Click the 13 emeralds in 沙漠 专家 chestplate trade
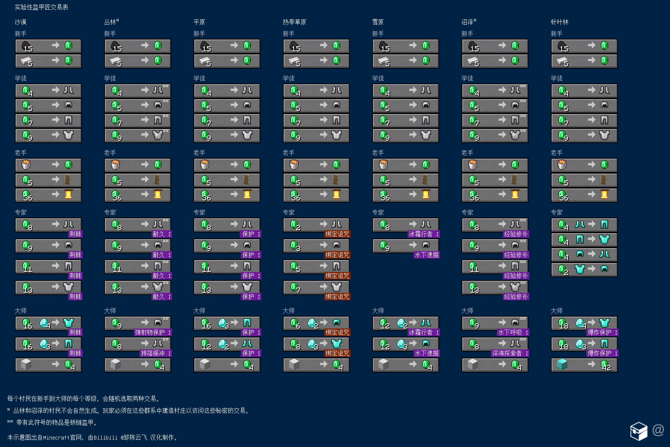 coord(27,288)
